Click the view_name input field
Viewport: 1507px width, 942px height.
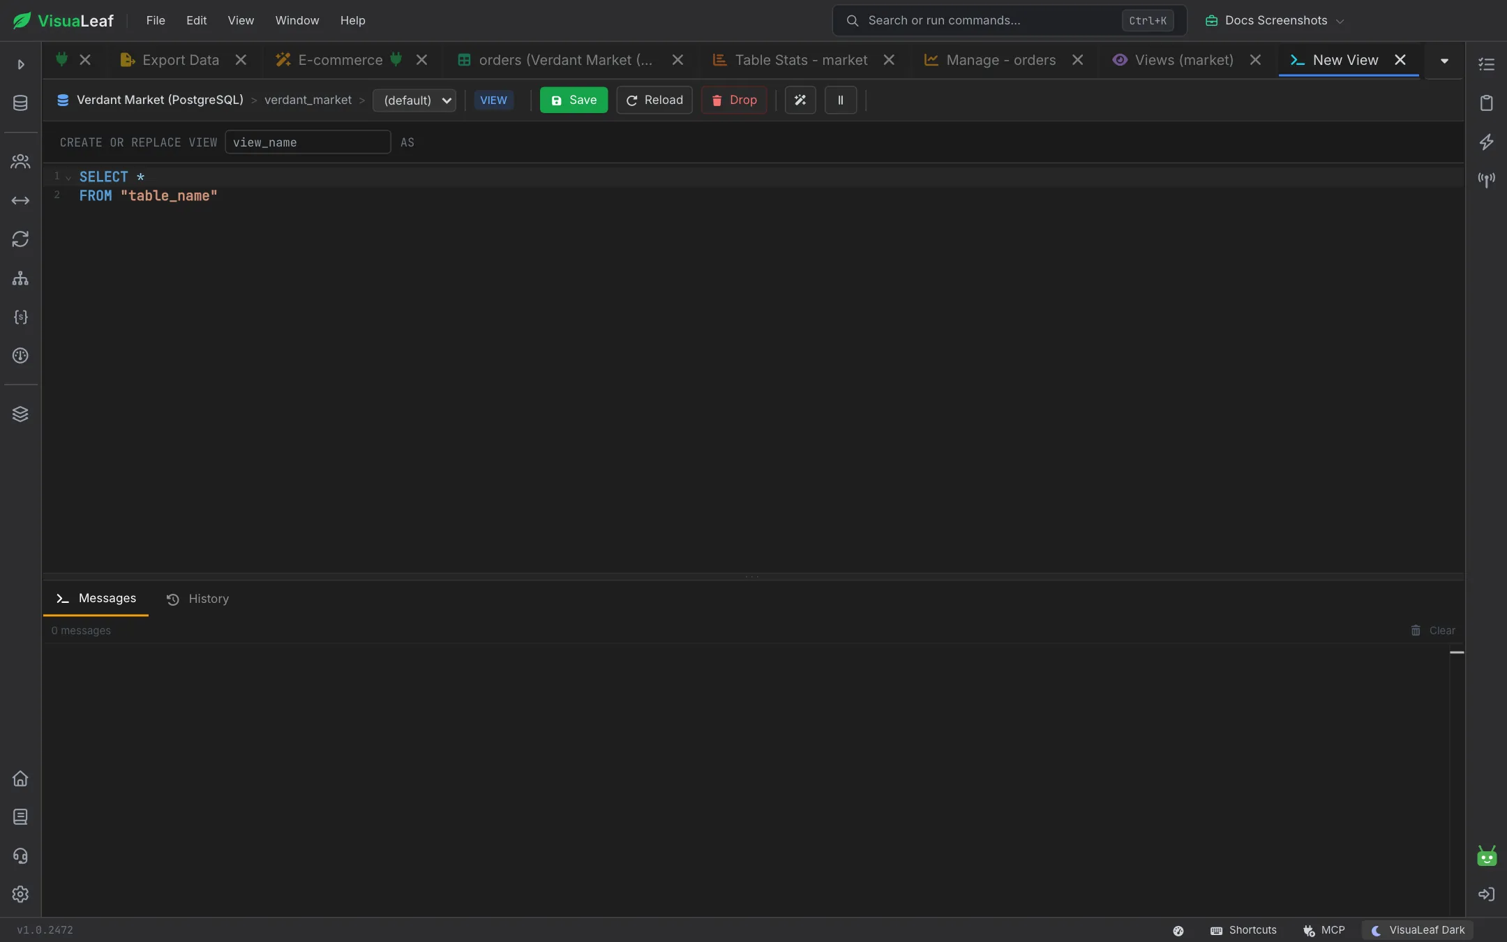coord(308,142)
